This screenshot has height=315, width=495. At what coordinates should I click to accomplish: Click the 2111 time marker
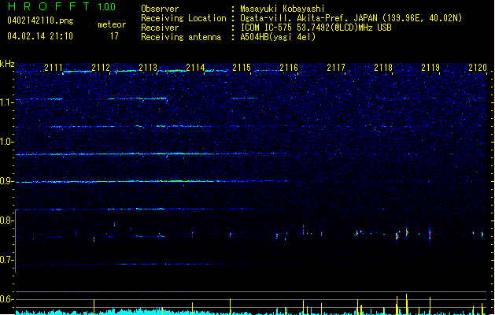coord(54,68)
